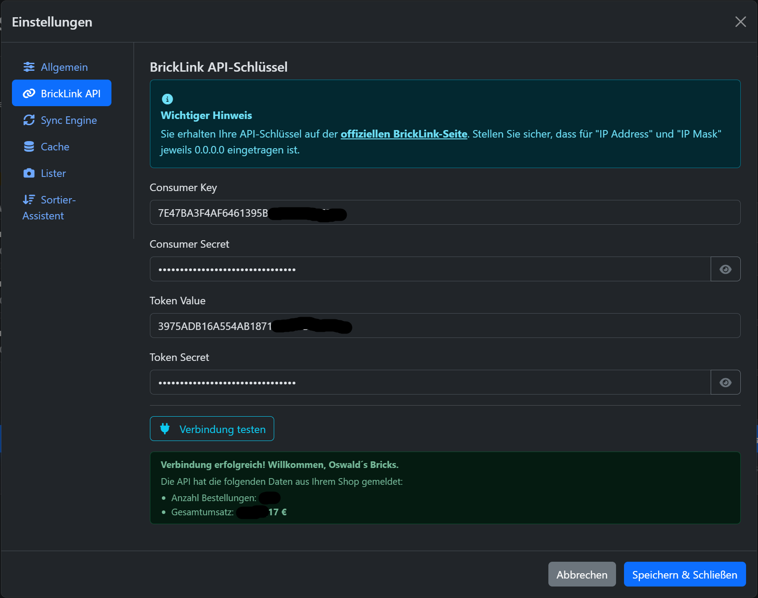Click the BrickLink API-Schlüssel heading
Screen dimensions: 758x598
tap(218, 67)
